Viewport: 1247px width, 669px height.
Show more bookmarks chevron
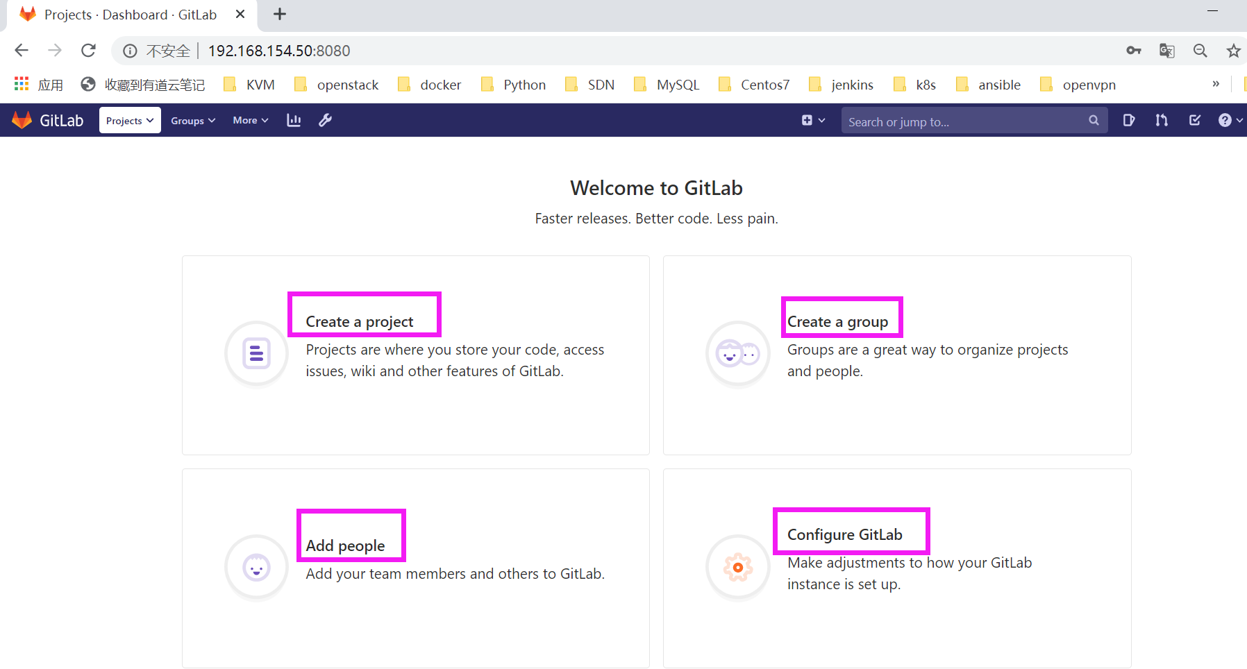click(1216, 84)
